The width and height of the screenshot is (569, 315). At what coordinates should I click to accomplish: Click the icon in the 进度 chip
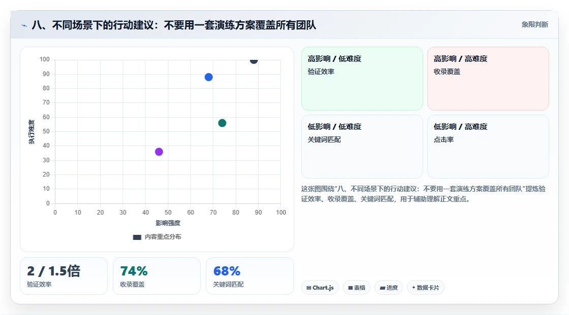click(383, 288)
